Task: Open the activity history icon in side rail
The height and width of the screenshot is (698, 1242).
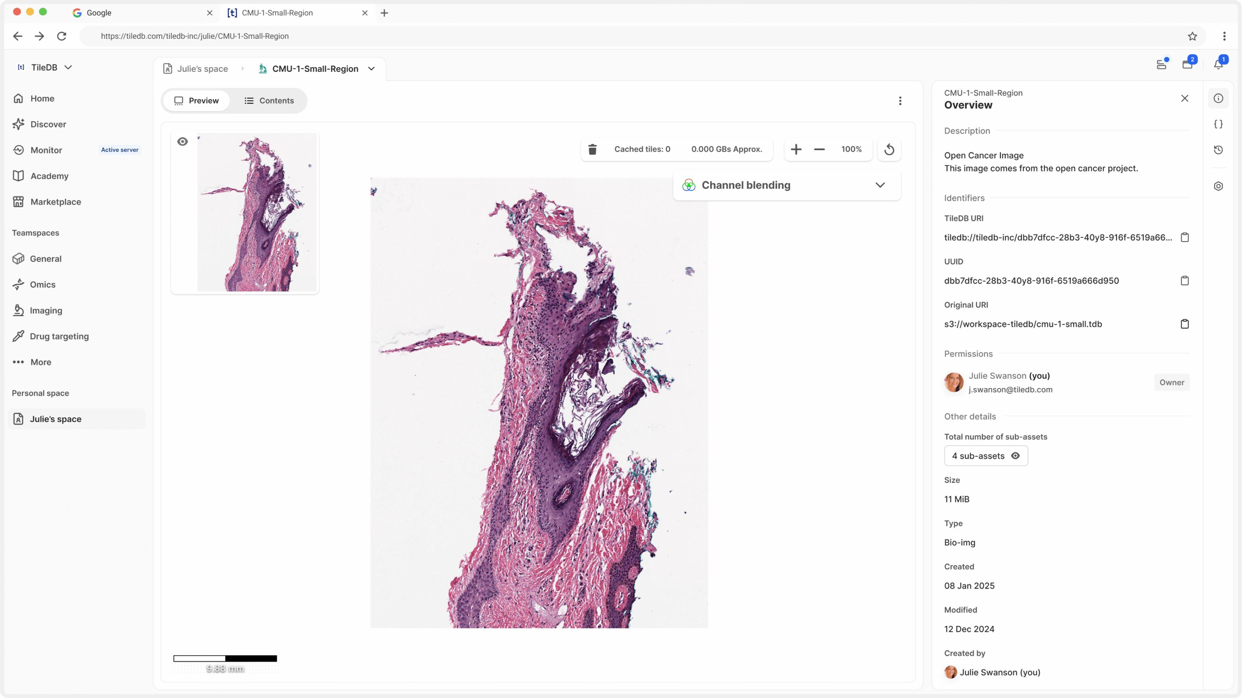Action: (1218, 150)
